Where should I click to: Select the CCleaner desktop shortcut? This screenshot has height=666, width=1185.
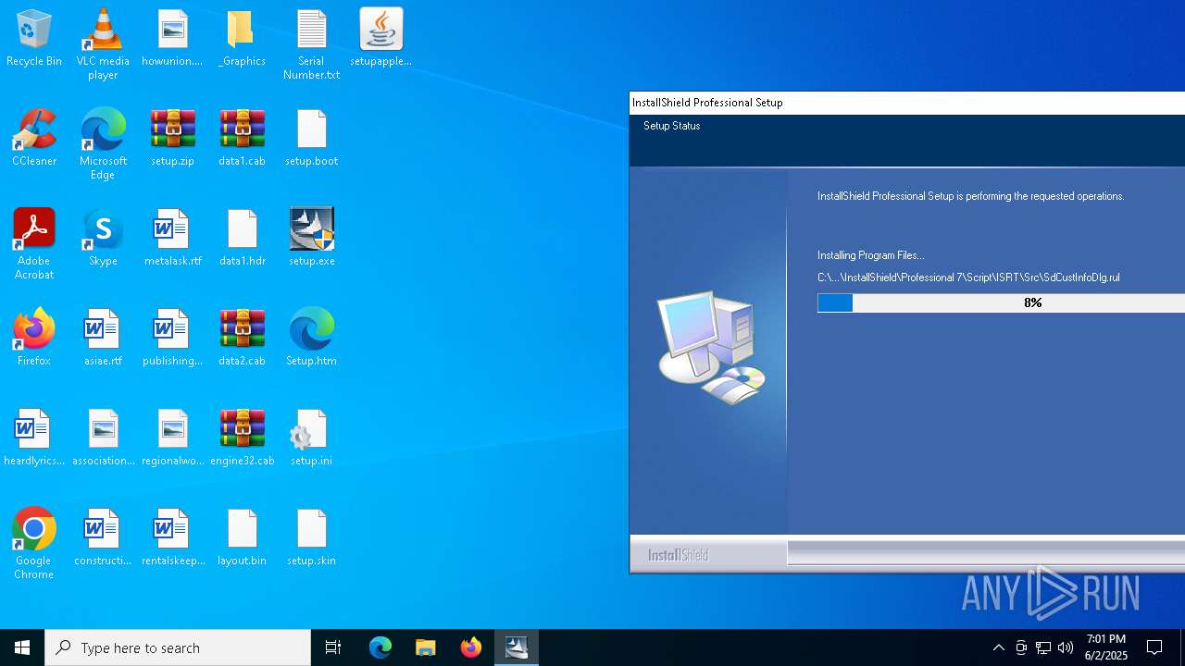[x=34, y=139]
